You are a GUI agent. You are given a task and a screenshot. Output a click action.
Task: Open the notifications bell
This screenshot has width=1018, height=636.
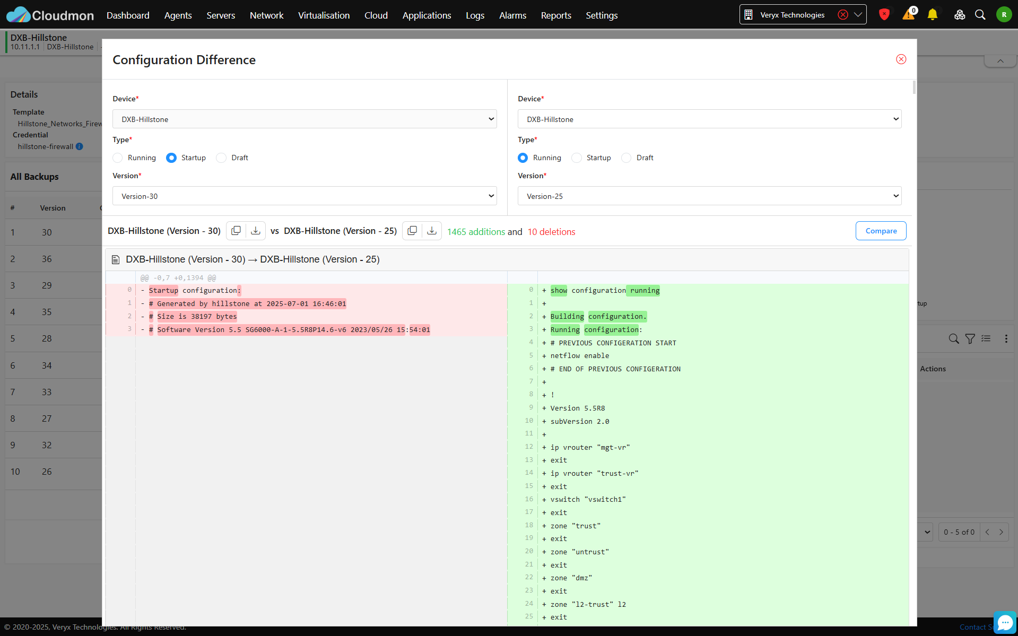click(x=933, y=15)
